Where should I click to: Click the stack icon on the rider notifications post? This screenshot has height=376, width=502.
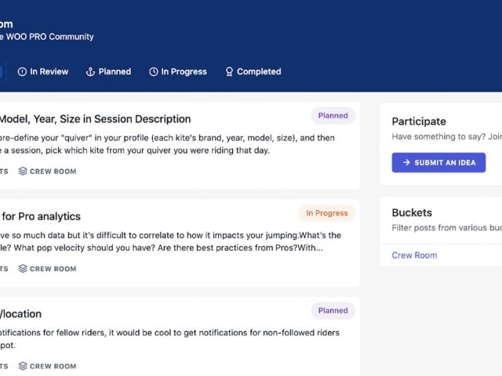[x=23, y=366]
